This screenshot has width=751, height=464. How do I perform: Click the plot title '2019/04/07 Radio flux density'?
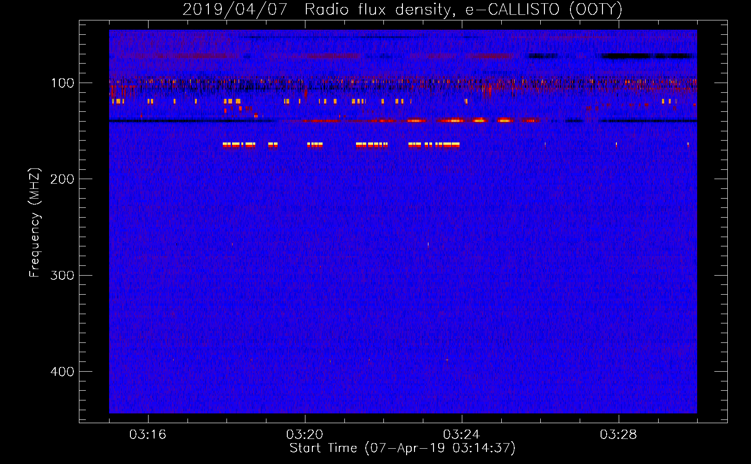click(402, 10)
